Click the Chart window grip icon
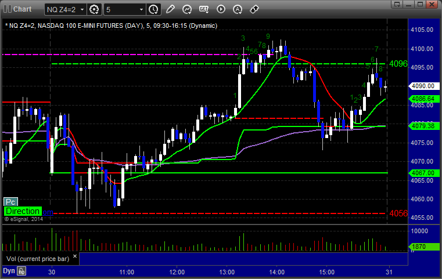442x279 pixels. click(x=8, y=9)
